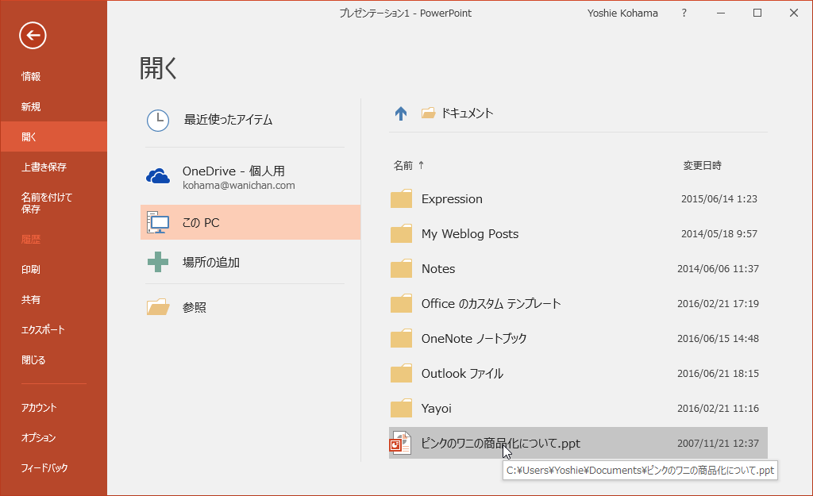Click the Recent Items clock icon
813x496 pixels.
pos(158,120)
